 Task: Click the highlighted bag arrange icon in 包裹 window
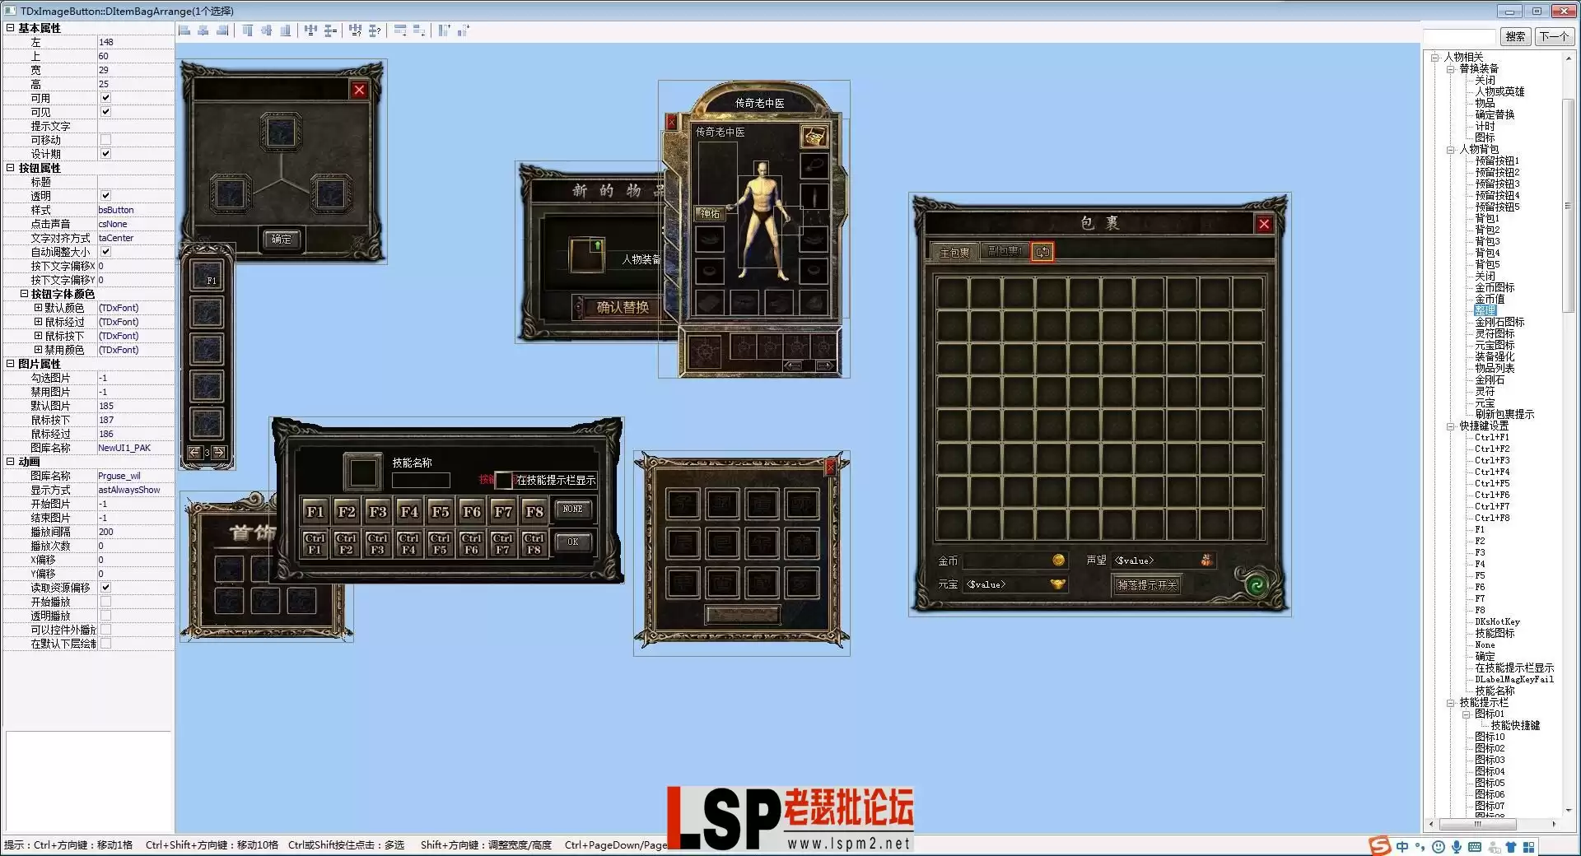point(1042,252)
